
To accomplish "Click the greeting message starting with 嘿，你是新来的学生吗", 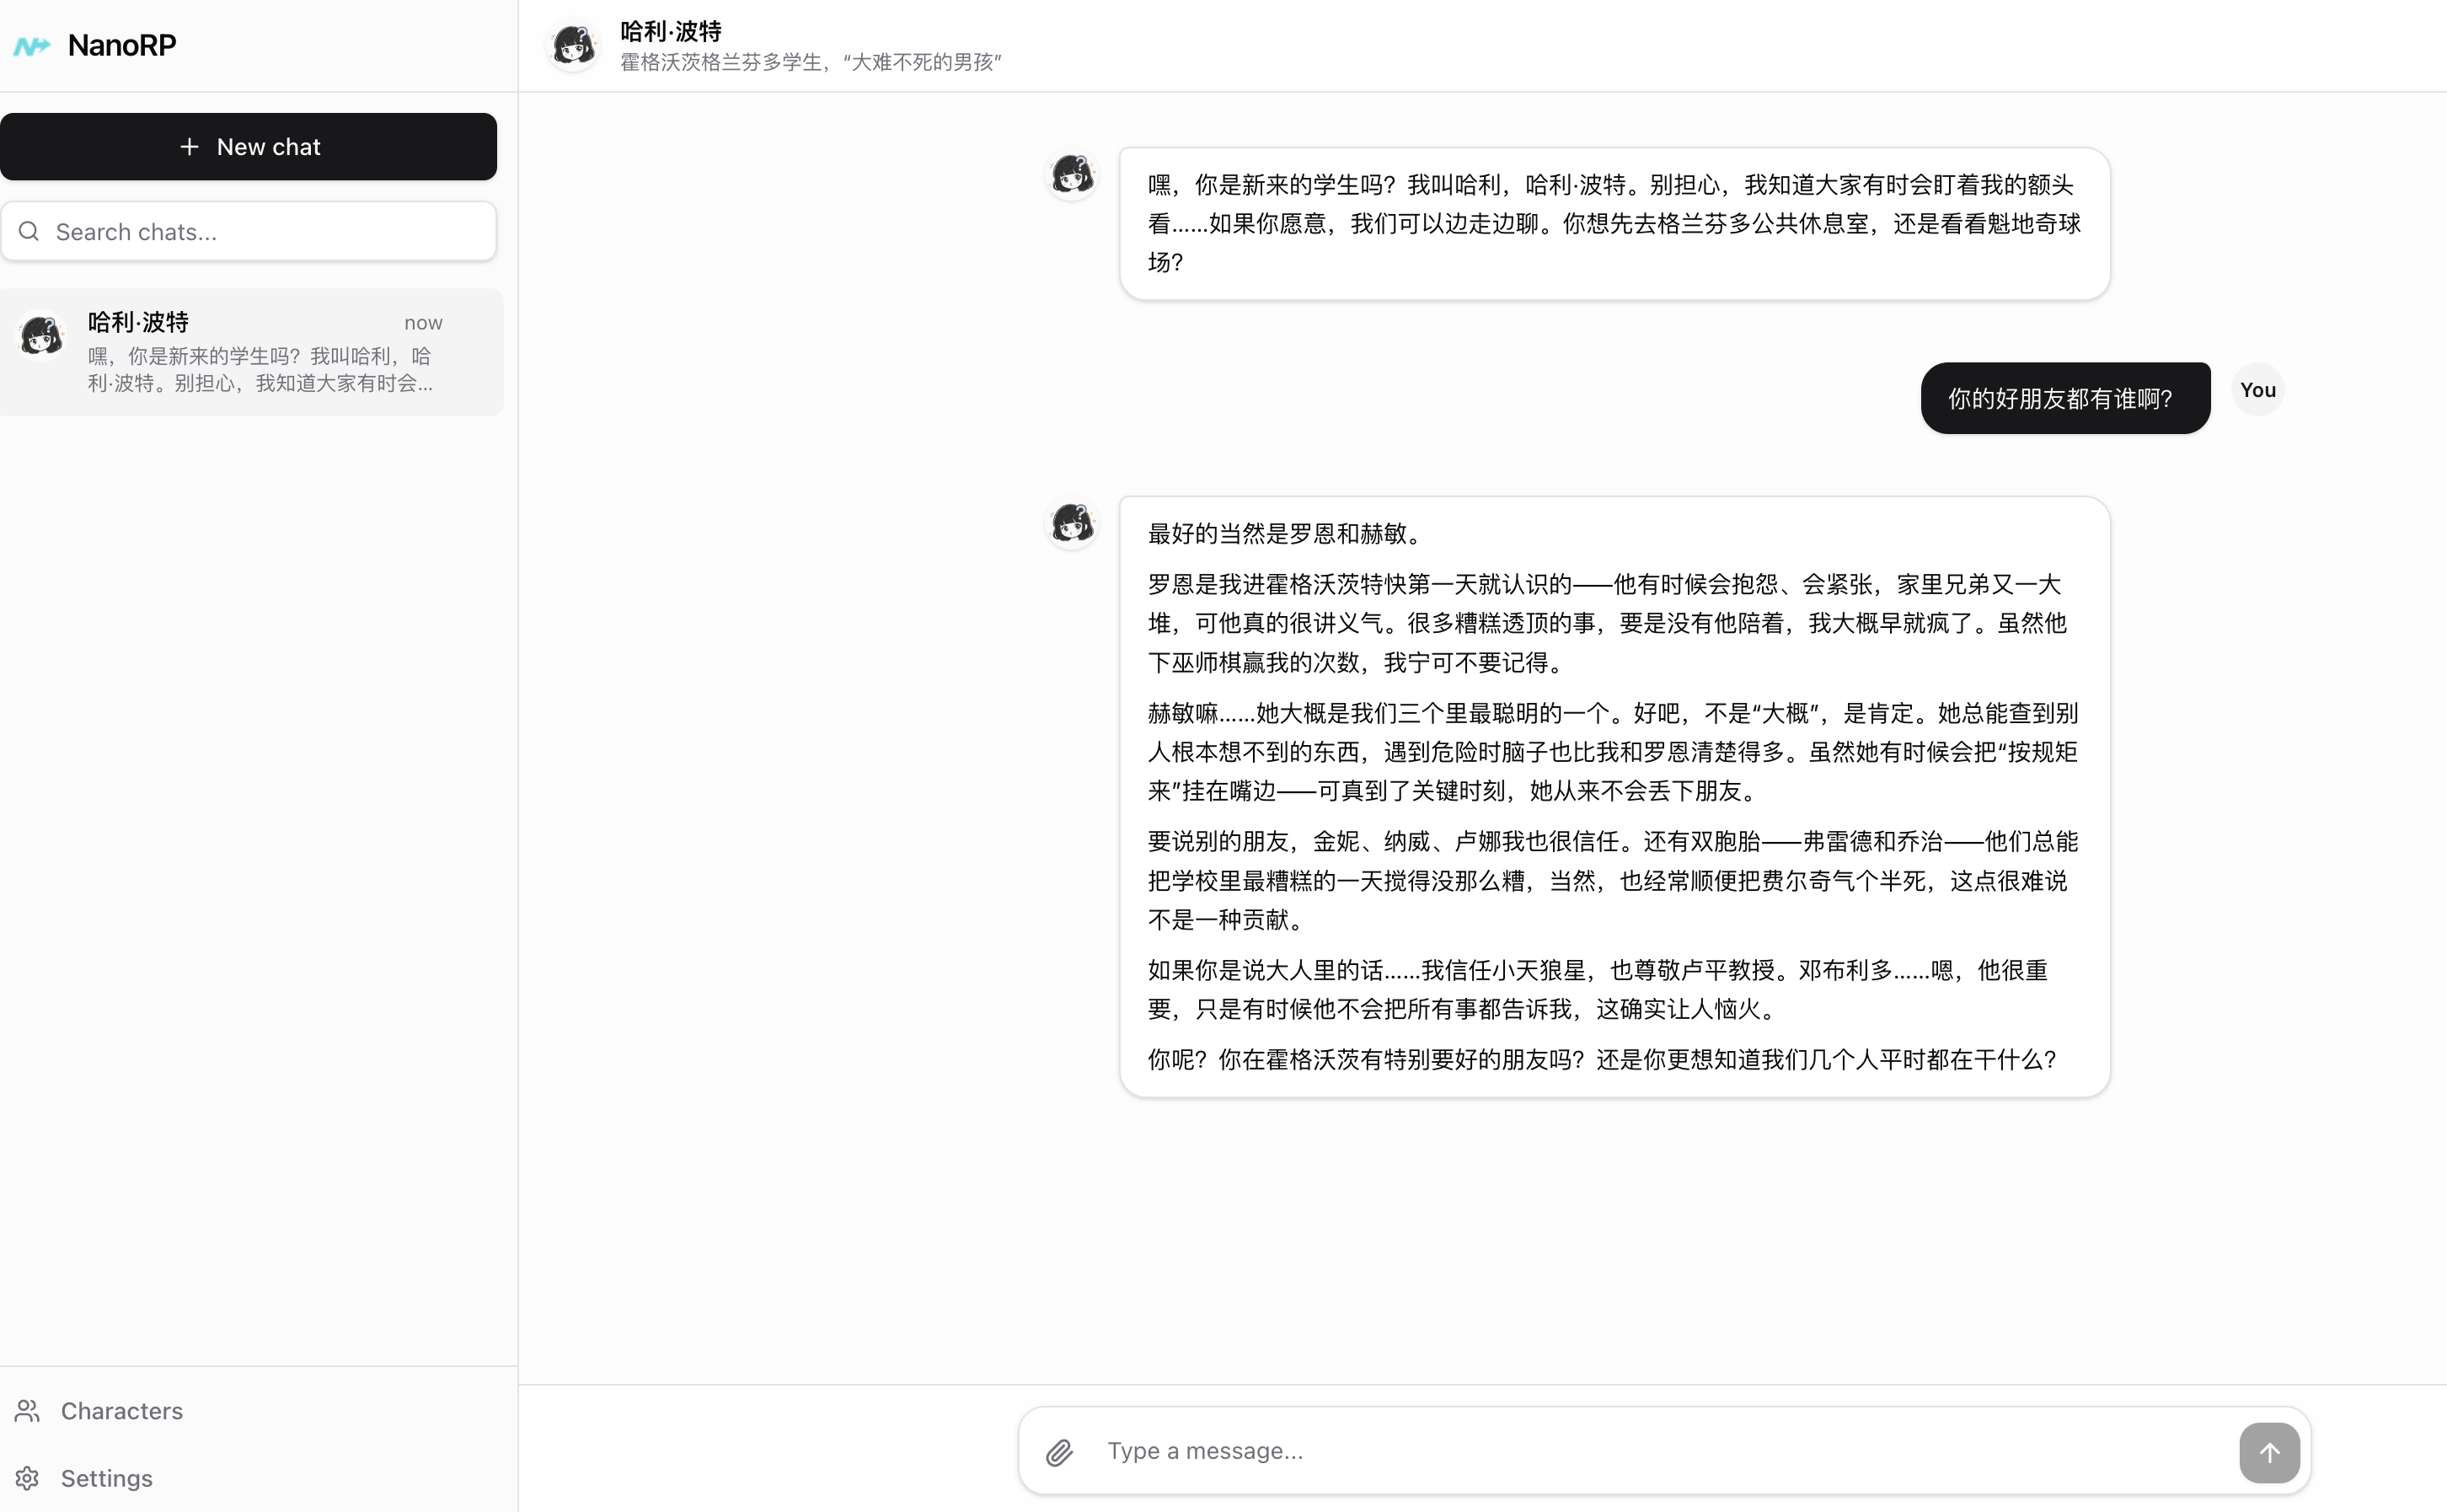I will [1614, 223].
